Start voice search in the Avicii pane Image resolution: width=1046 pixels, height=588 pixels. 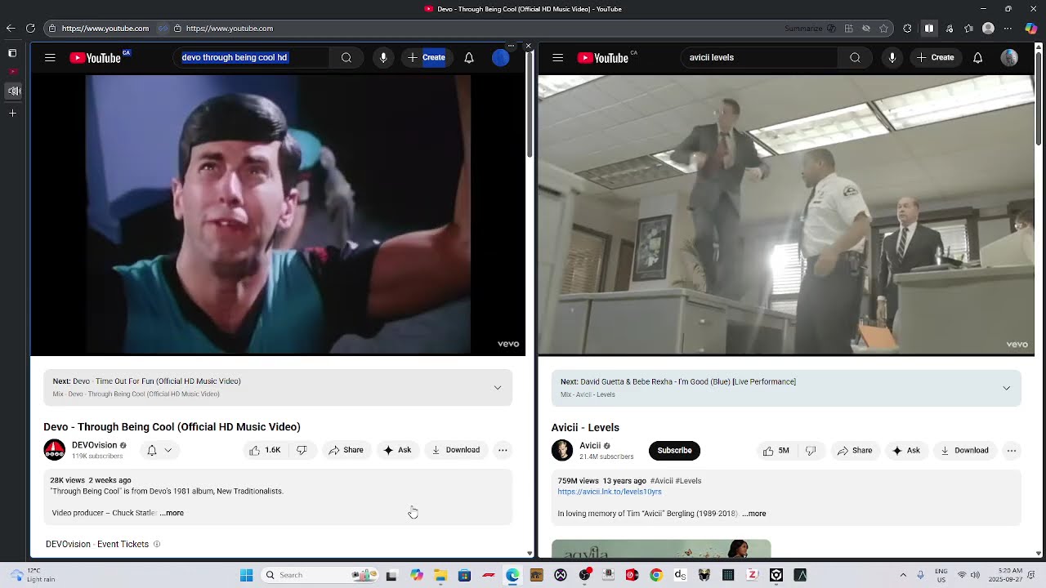pos(892,58)
